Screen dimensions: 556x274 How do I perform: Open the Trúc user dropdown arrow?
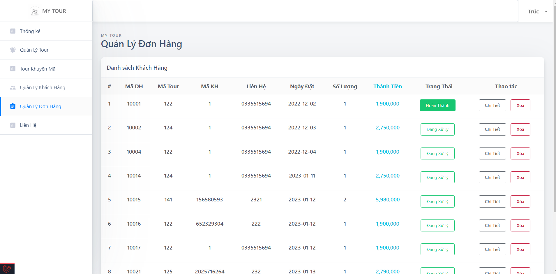(x=546, y=12)
